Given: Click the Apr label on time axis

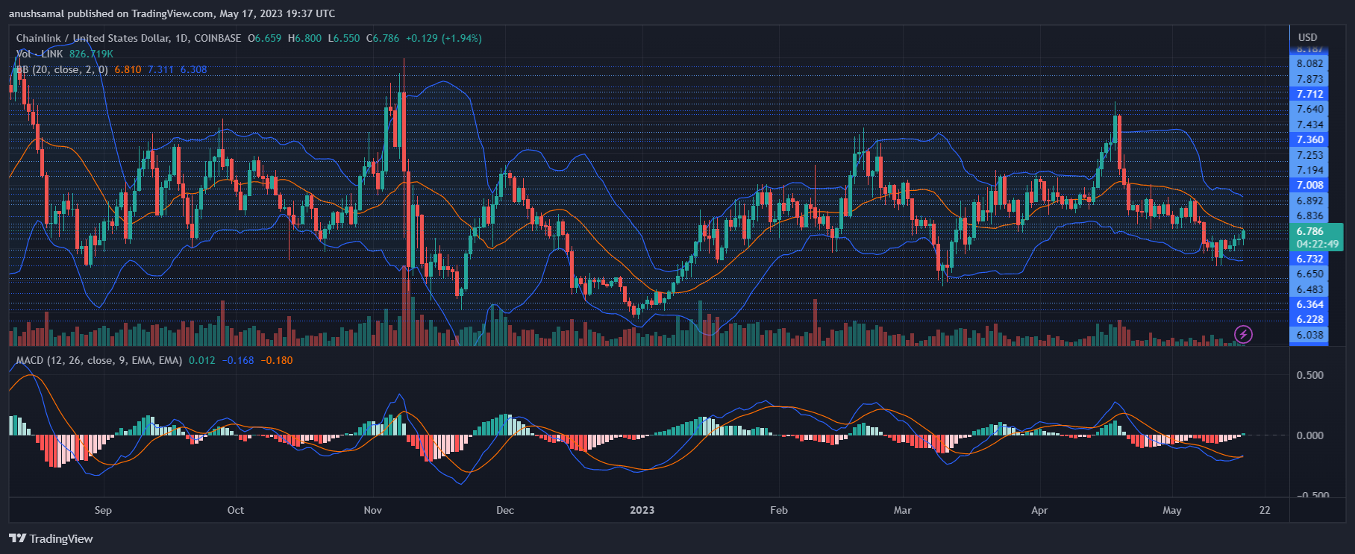Looking at the screenshot, I should (1039, 510).
